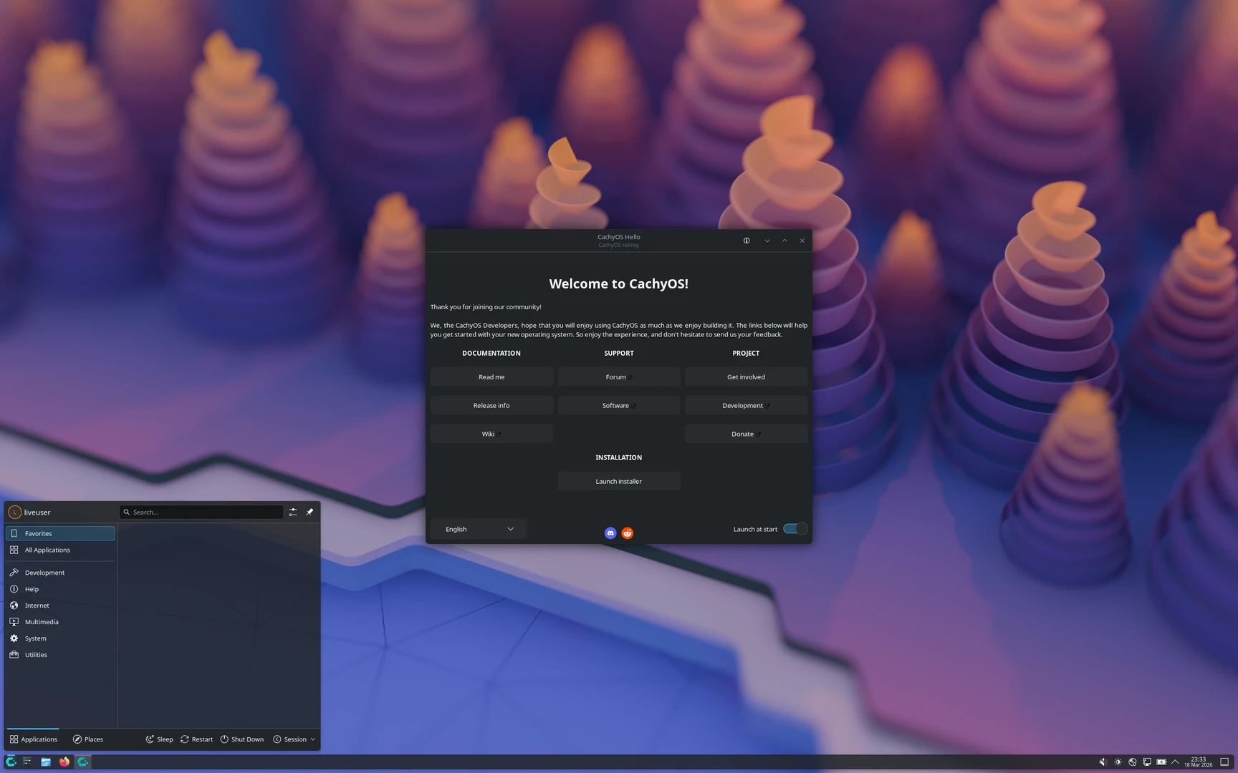Launch Firefox from the taskbar
Screen dimensions: 1238x773
pos(64,762)
